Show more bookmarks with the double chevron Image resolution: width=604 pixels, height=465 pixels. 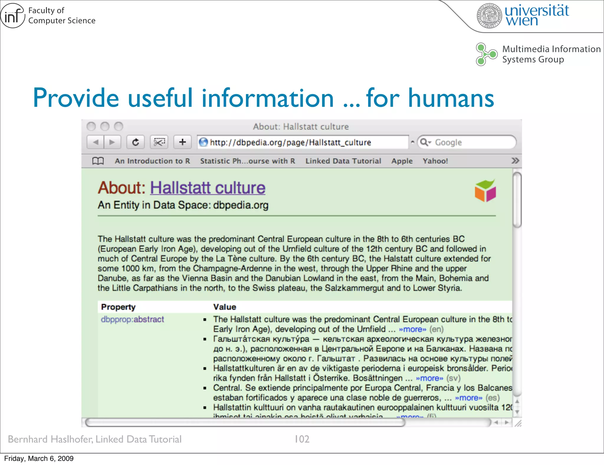pos(515,161)
